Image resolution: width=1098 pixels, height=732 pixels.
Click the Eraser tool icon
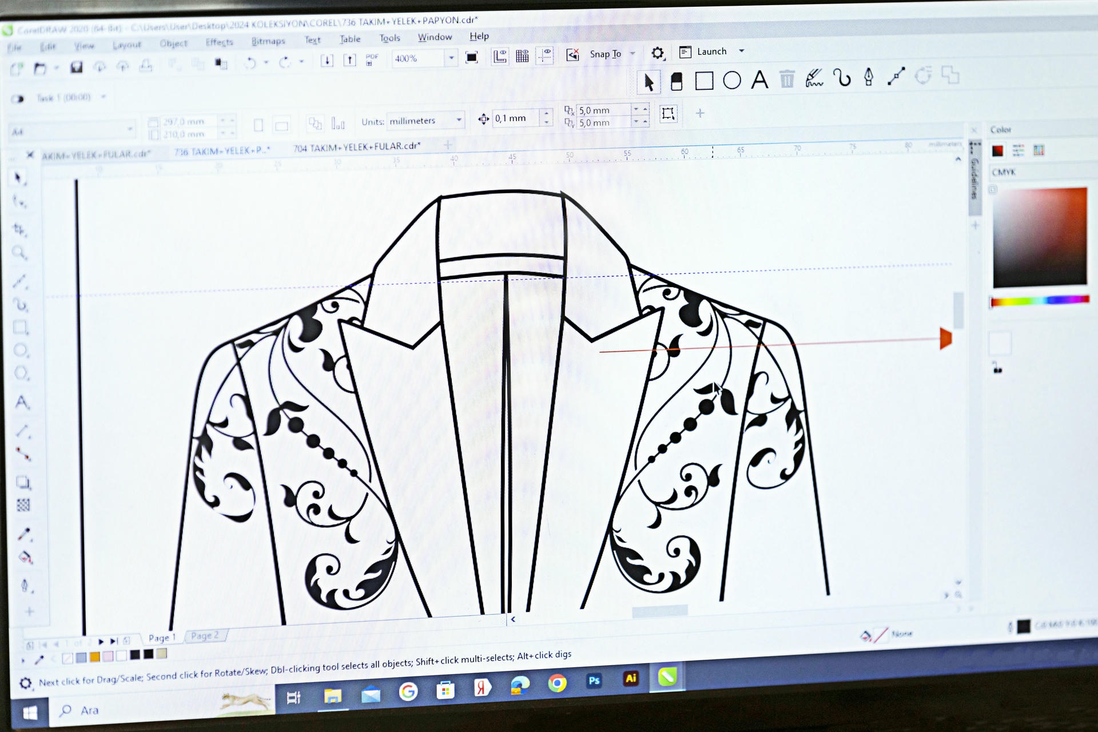[x=677, y=82]
